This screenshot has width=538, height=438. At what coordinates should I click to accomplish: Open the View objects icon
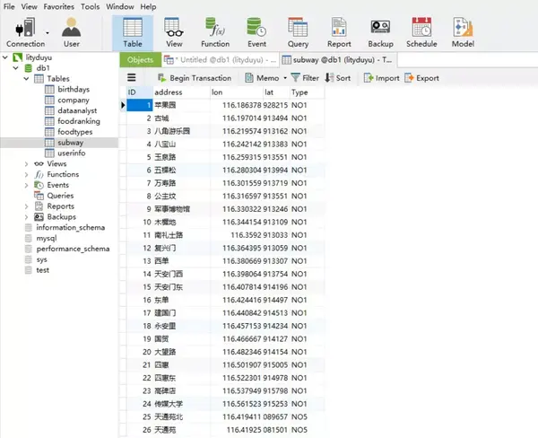coord(174,32)
